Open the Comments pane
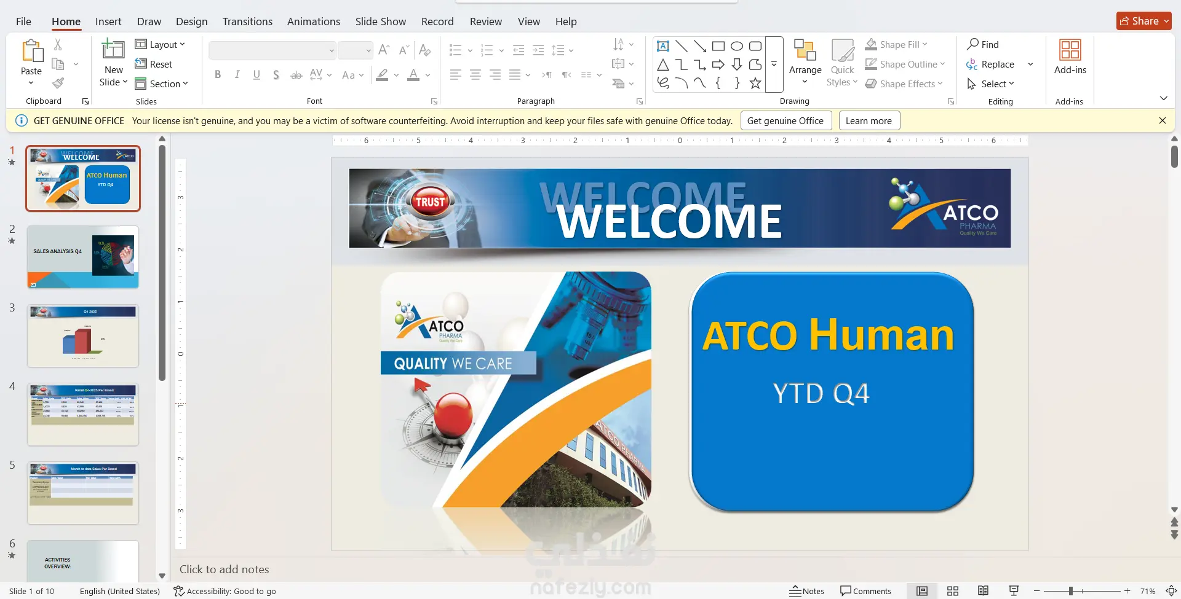This screenshot has height=599, width=1181. (x=865, y=591)
